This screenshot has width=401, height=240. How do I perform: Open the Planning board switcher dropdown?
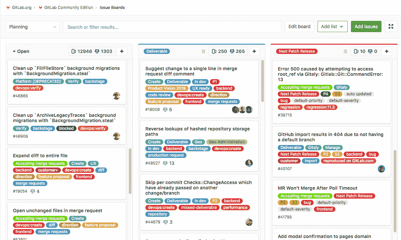click(32, 26)
